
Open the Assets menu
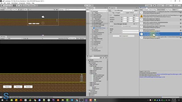click(9, 3)
